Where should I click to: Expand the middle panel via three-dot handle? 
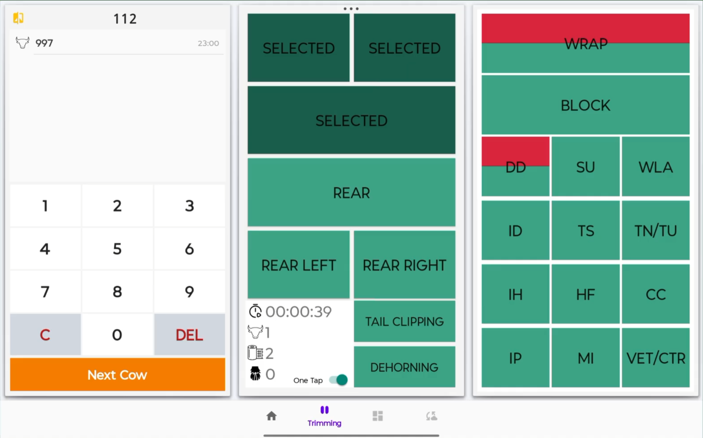351,8
